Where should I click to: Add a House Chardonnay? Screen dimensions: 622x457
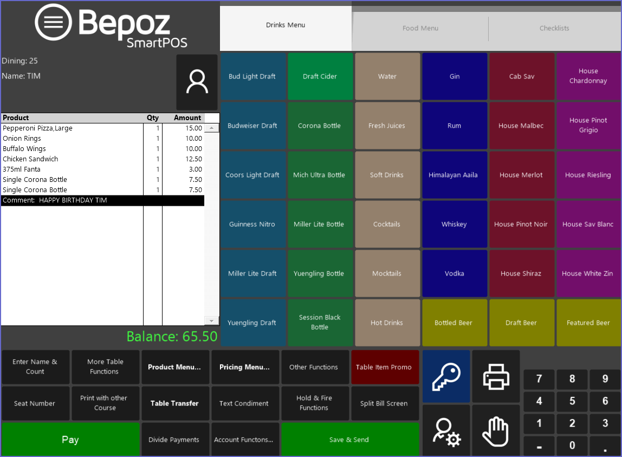(x=588, y=76)
